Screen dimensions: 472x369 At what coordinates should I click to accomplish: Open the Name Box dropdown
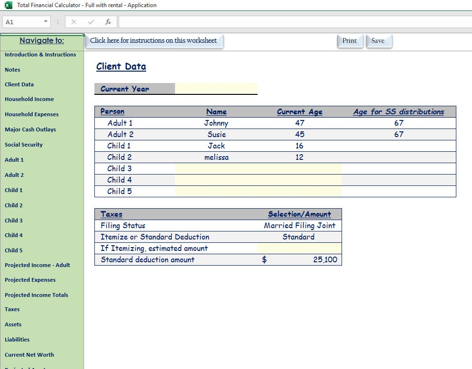(x=45, y=21)
